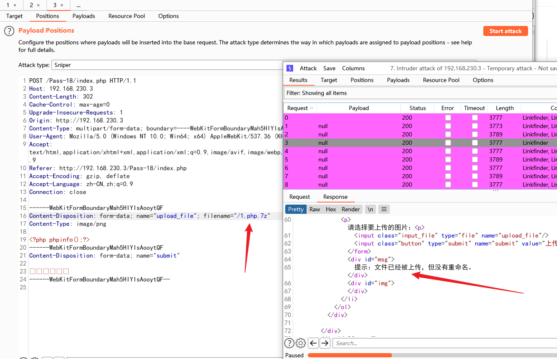Viewport: 557px width, 359px height.
Task: Sort results by Length column
Action: 505,108
